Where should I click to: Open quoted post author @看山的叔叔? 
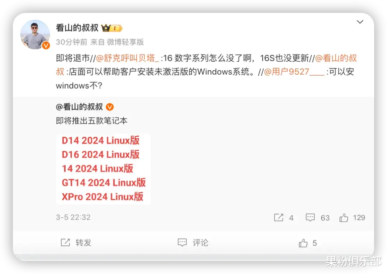[x=79, y=107]
